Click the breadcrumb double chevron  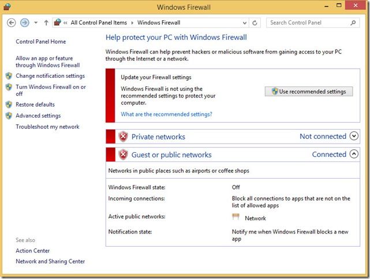65,23
